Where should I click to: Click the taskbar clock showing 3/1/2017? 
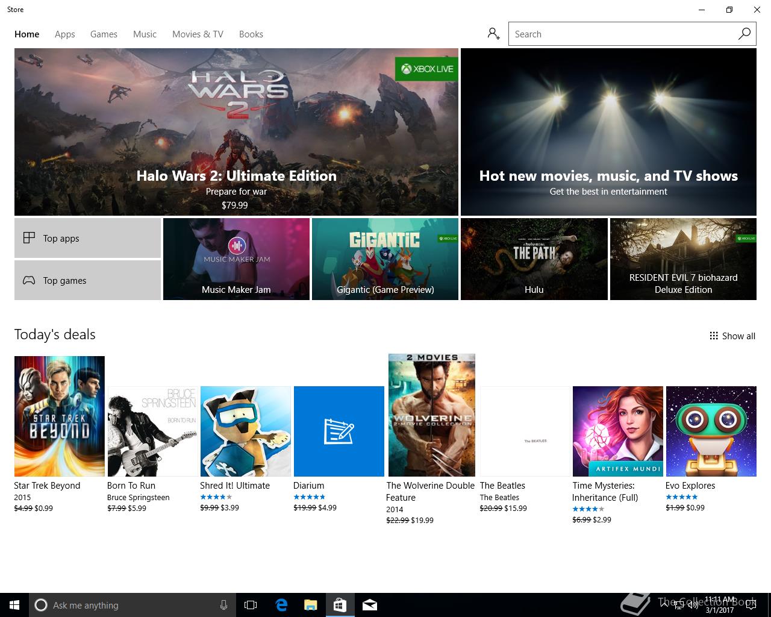click(x=720, y=605)
